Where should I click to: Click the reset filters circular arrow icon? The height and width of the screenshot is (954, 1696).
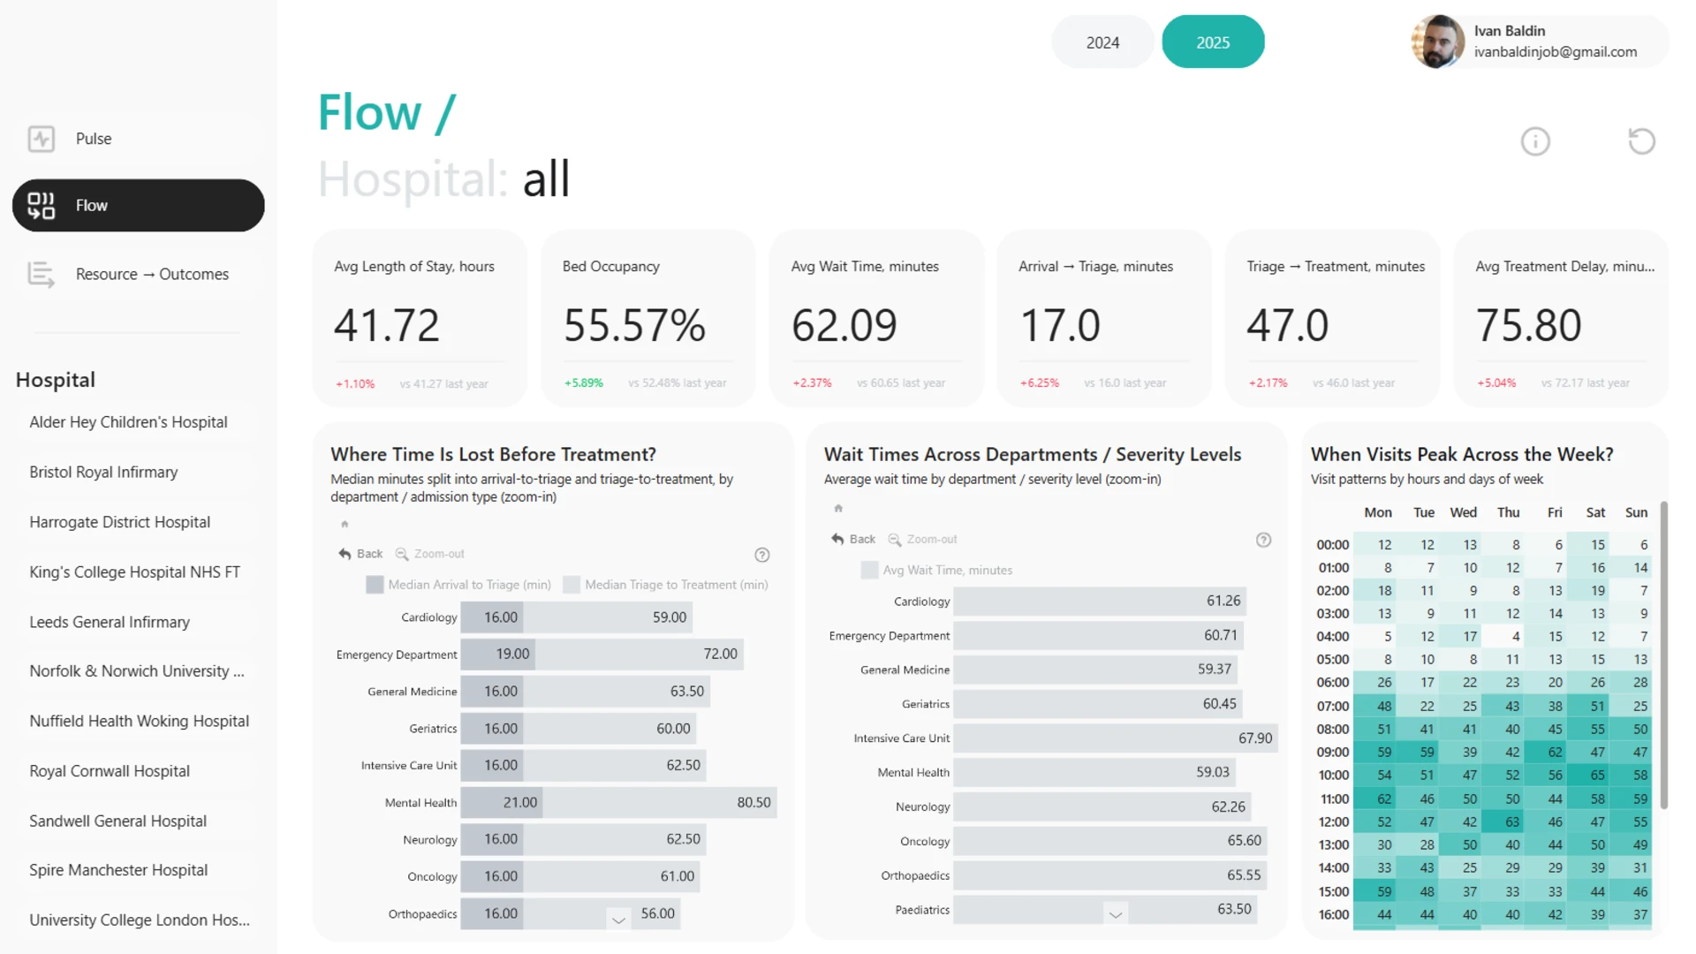(x=1641, y=141)
